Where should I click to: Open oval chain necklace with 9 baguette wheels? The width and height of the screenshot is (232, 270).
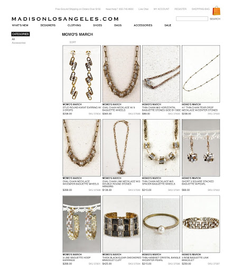(122, 74)
